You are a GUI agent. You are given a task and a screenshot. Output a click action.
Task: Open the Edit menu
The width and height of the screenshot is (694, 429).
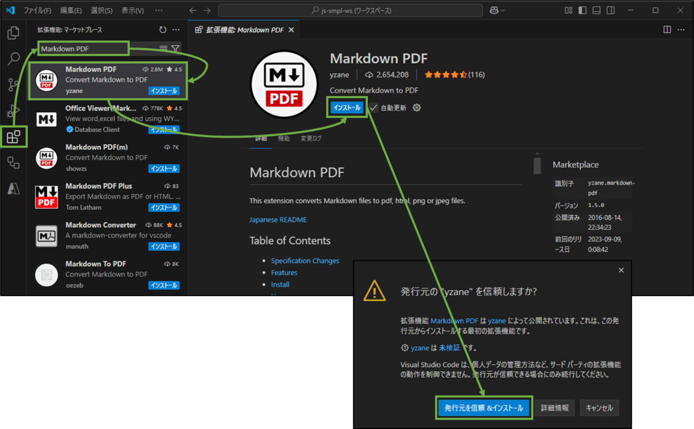(x=71, y=10)
